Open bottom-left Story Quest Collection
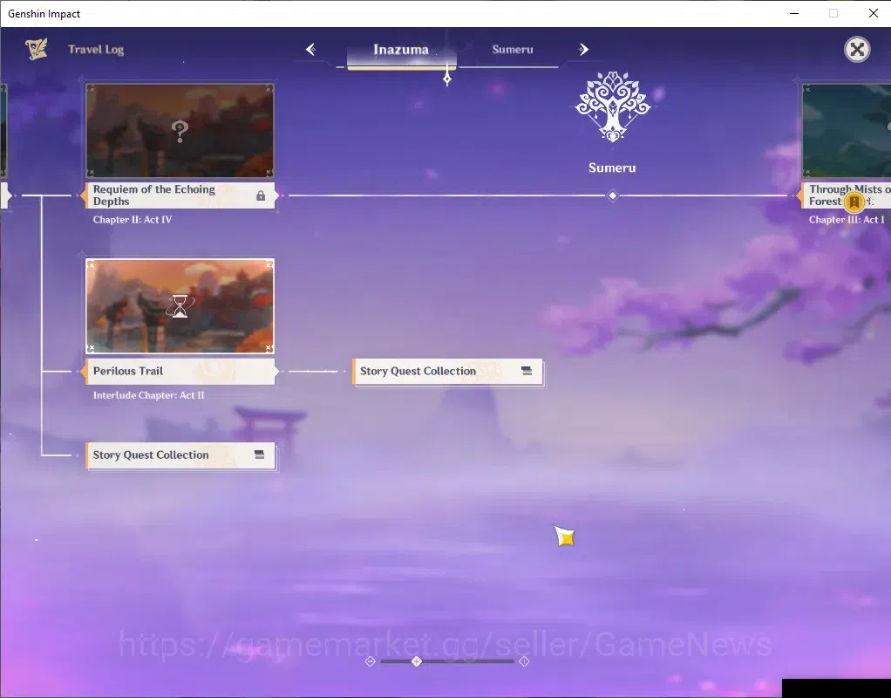The image size is (891, 698). [x=180, y=455]
